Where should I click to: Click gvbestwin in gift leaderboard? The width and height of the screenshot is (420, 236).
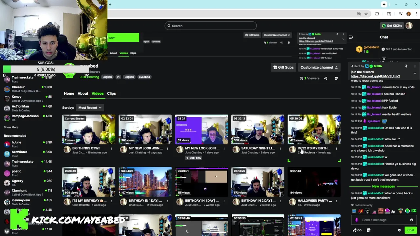click(x=371, y=47)
